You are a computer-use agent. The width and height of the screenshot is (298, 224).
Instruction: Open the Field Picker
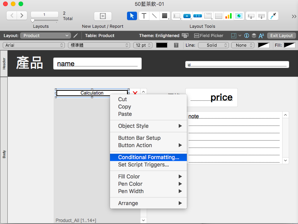coord(208,36)
